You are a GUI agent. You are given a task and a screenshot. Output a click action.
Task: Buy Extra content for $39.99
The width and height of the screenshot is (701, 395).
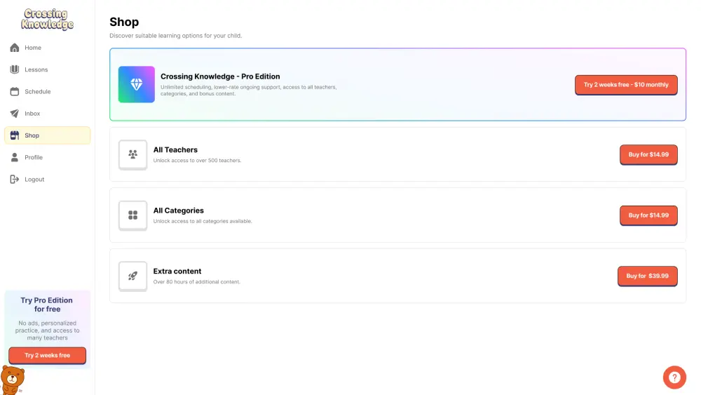[647, 276]
